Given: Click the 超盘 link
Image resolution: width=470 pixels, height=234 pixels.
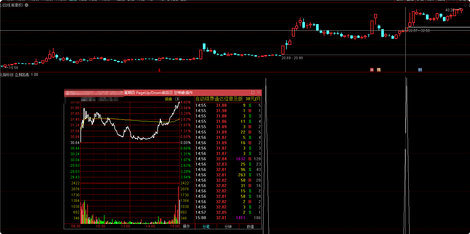Looking at the screenshot, I should [169, 99].
